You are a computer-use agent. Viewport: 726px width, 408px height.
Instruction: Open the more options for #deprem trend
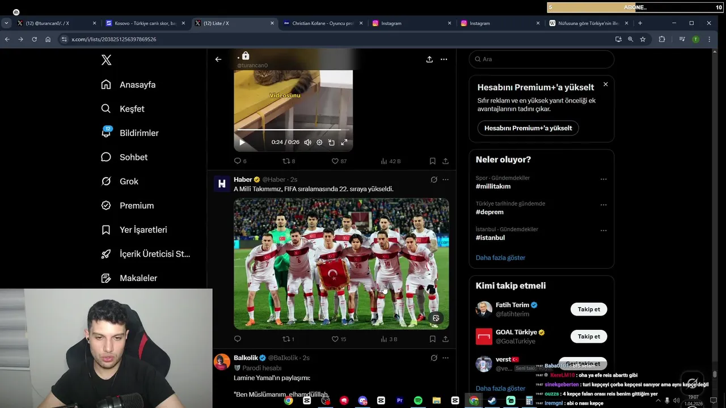pos(603,205)
